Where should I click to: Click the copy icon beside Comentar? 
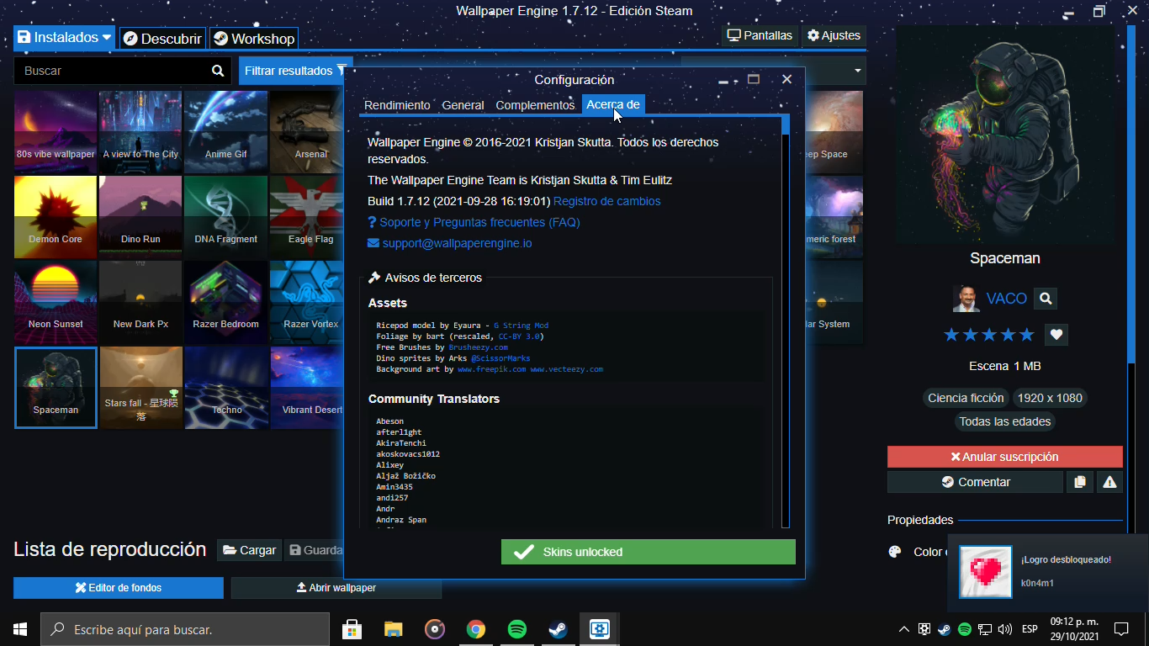pos(1079,482)
